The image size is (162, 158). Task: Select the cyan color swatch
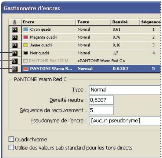tap(26, 30)
